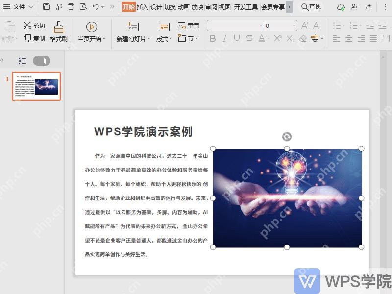Toggle superscript X² formatting
Image resolution: width=392 pixels, height=294 pixels.
(x=278, y=39)
